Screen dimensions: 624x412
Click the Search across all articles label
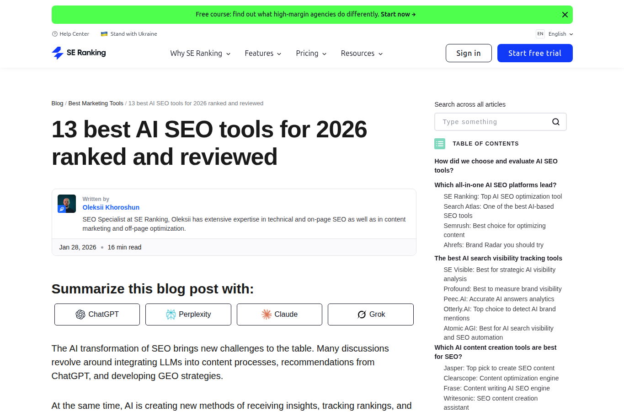coord(470,104)
